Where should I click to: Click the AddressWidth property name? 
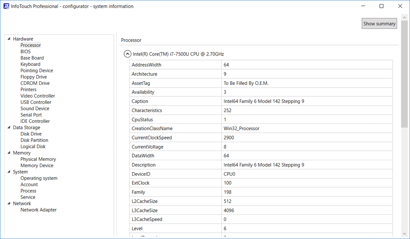click(x=147, y=65)
